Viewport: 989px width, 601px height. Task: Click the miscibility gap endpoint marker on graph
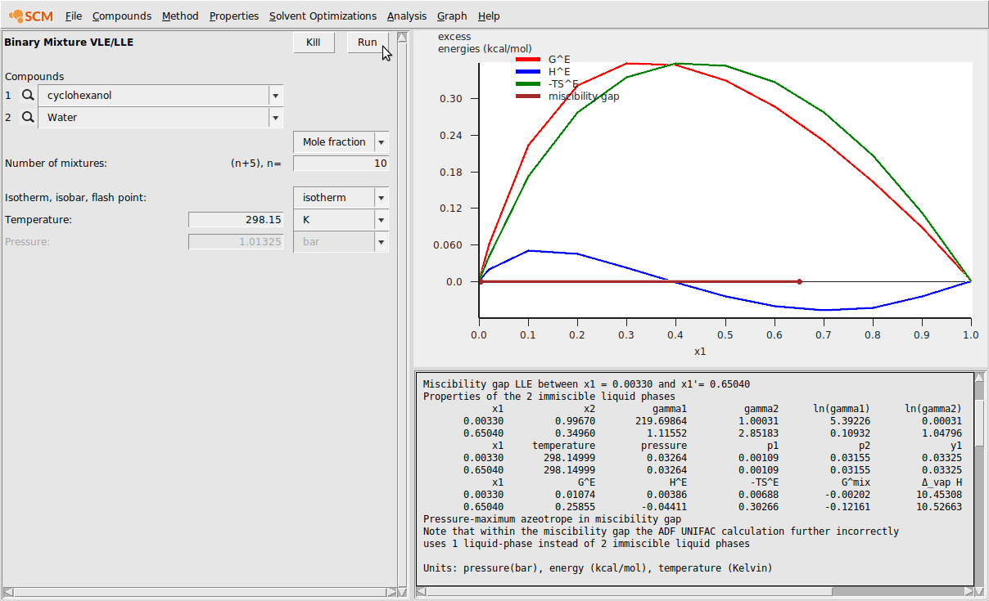(799, 282)
